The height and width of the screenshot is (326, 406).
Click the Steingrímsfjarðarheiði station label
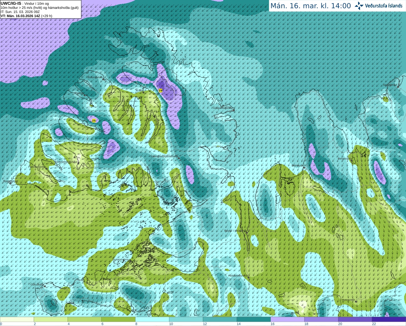pyautogui.click(x=164, y=156)
